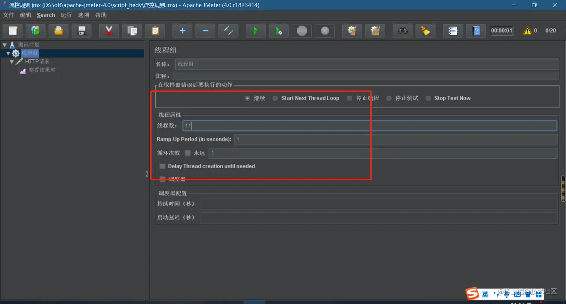566x304 pixels.
Task: Tick the 永远 loop forever checkbox
Action: click(188, 153)
